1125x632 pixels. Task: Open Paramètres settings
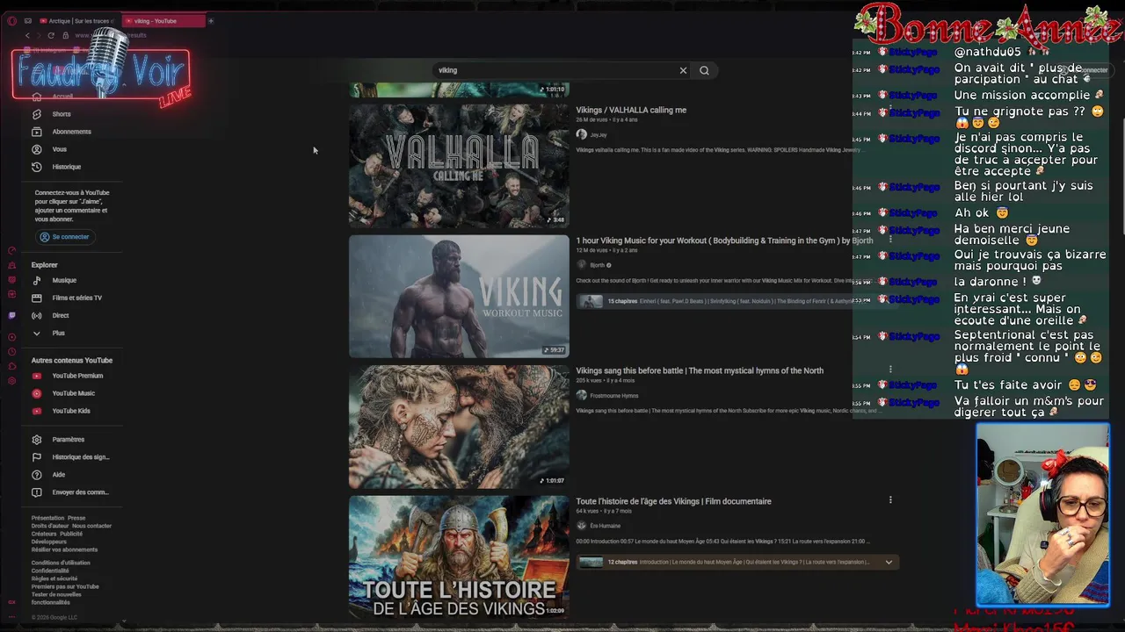tap(68, 440)
